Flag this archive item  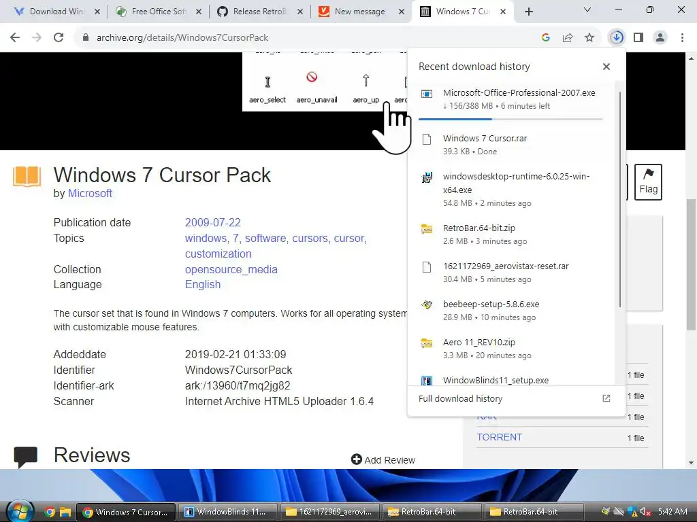point(648,182)
